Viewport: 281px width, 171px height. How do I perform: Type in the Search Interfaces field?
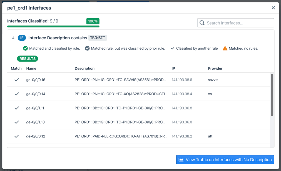coord(239,23)
